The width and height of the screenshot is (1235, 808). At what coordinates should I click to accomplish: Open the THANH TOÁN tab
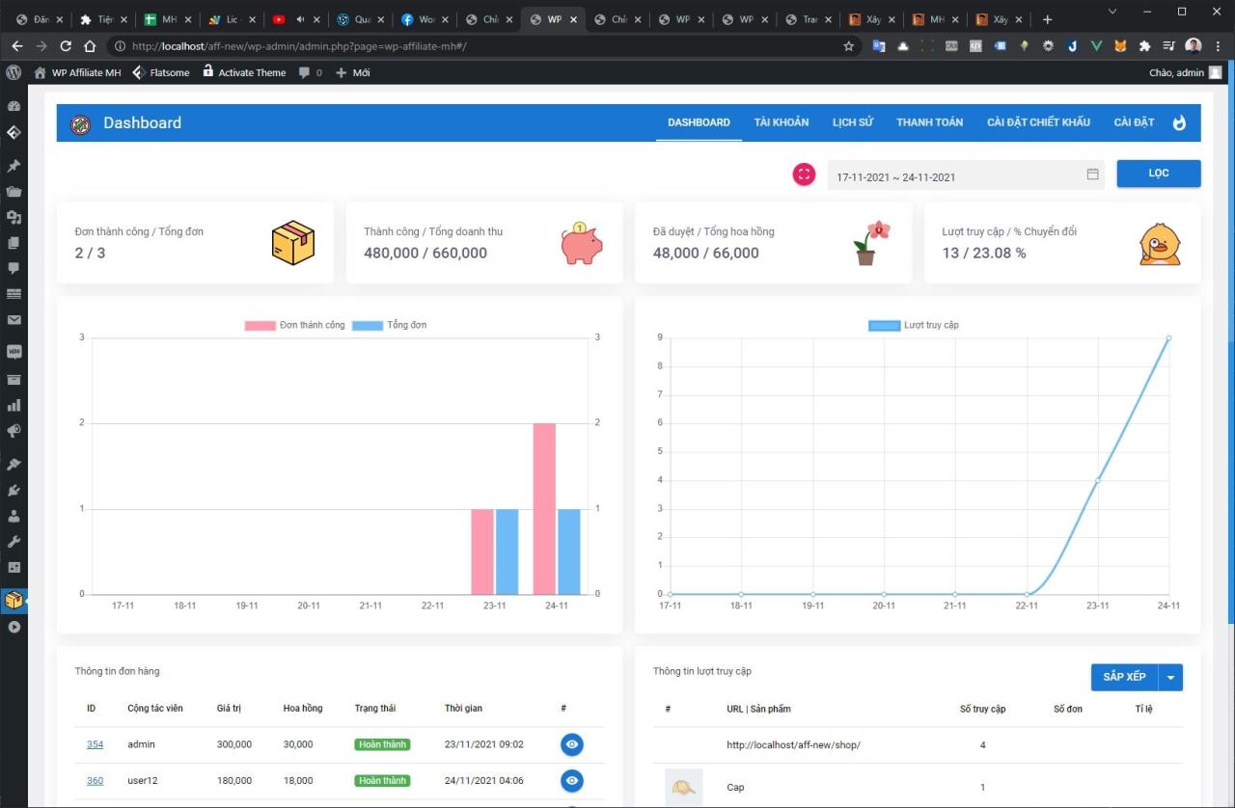click(x=929, y=122)
